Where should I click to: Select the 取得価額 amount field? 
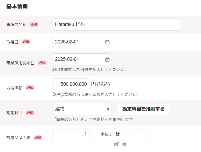(x=71, y=84)
